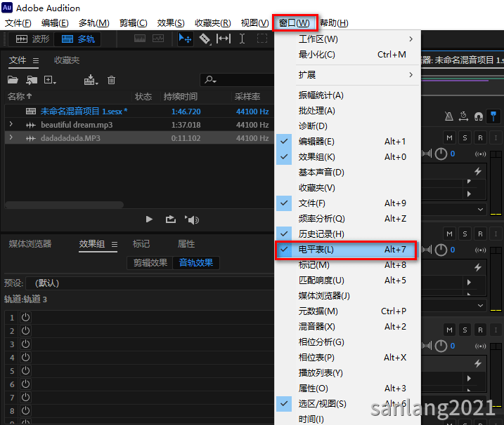Open the File (文件) menu
Screen dimensions: 504x425
pyautogui.click(x=18, y=23)
